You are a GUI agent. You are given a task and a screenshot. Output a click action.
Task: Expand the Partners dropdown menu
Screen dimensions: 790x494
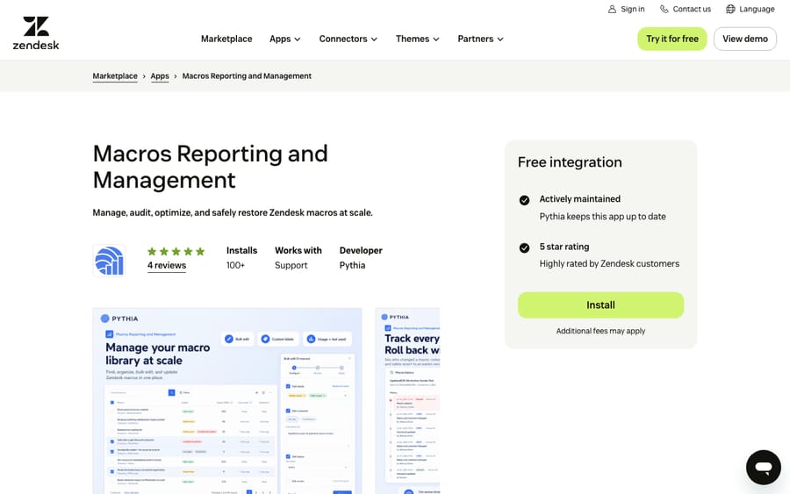[481, 39]
